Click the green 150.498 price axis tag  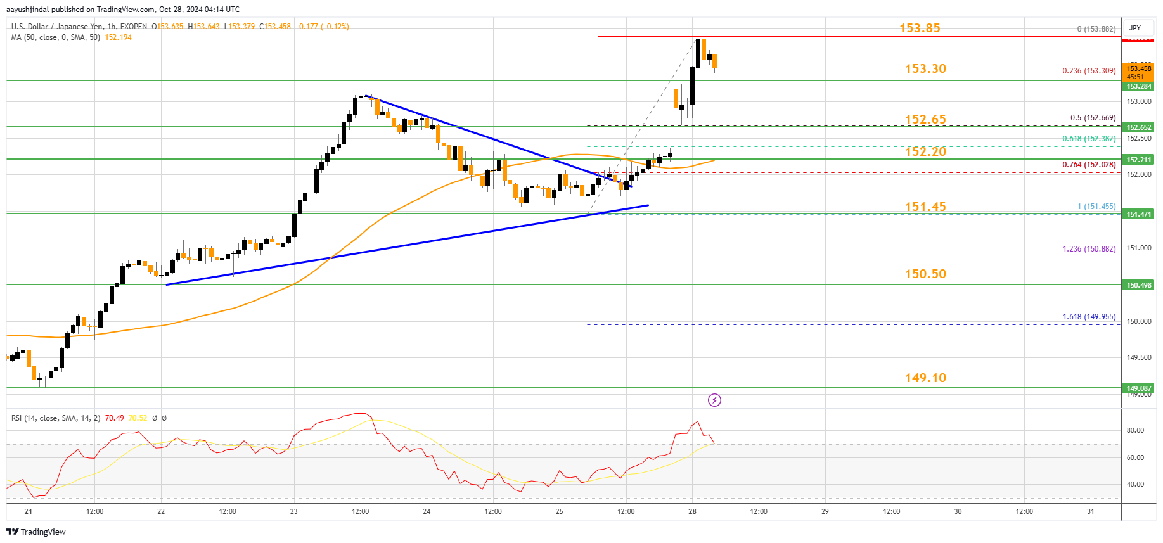pos(1138,285)
